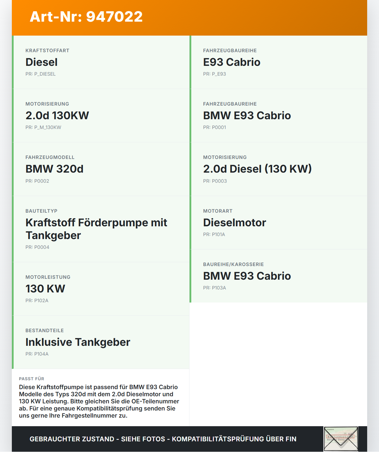This screenshot has width=379, height=452.
Task: Click 'FAHRZEUGBAUREIHE' label above 'E93 Cabrio'
Action: click(230, 50)
